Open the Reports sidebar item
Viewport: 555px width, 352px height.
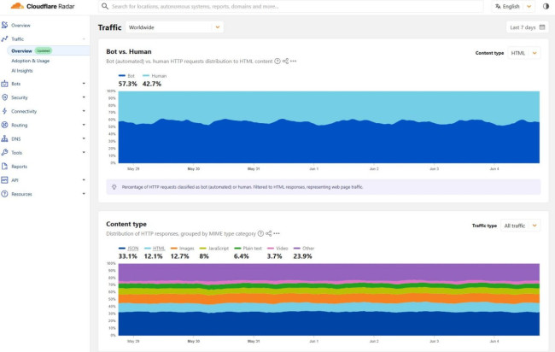[x=19, y=167]
